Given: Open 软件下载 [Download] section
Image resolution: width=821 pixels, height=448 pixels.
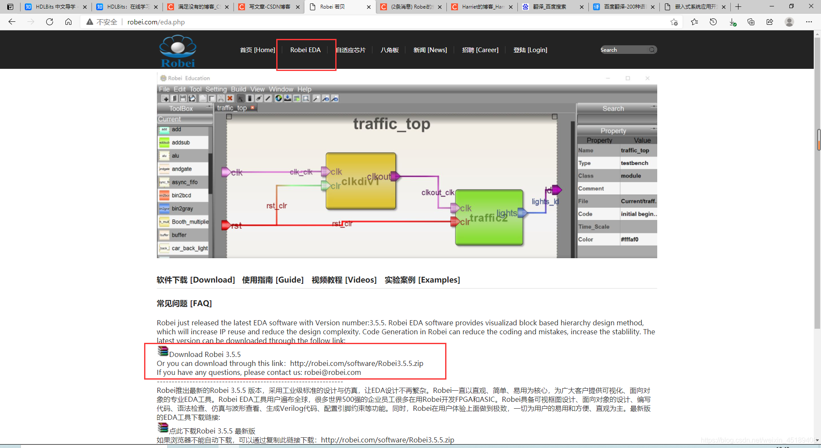Looking at the screenshot, I should tap(196, 280).
